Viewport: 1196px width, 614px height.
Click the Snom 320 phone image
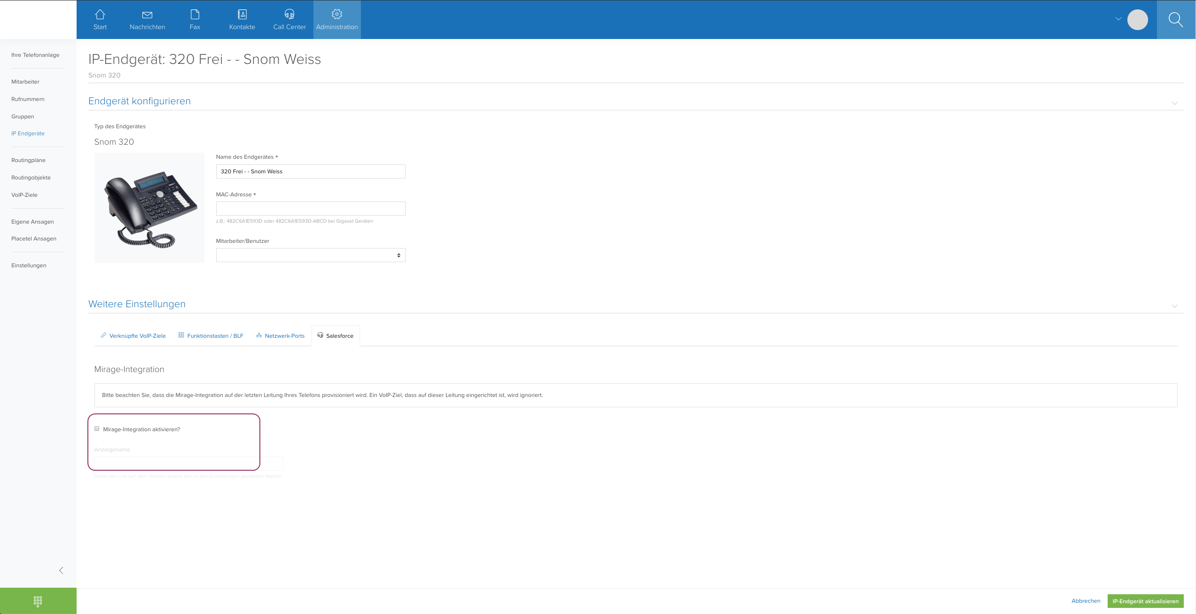point(149,208)
